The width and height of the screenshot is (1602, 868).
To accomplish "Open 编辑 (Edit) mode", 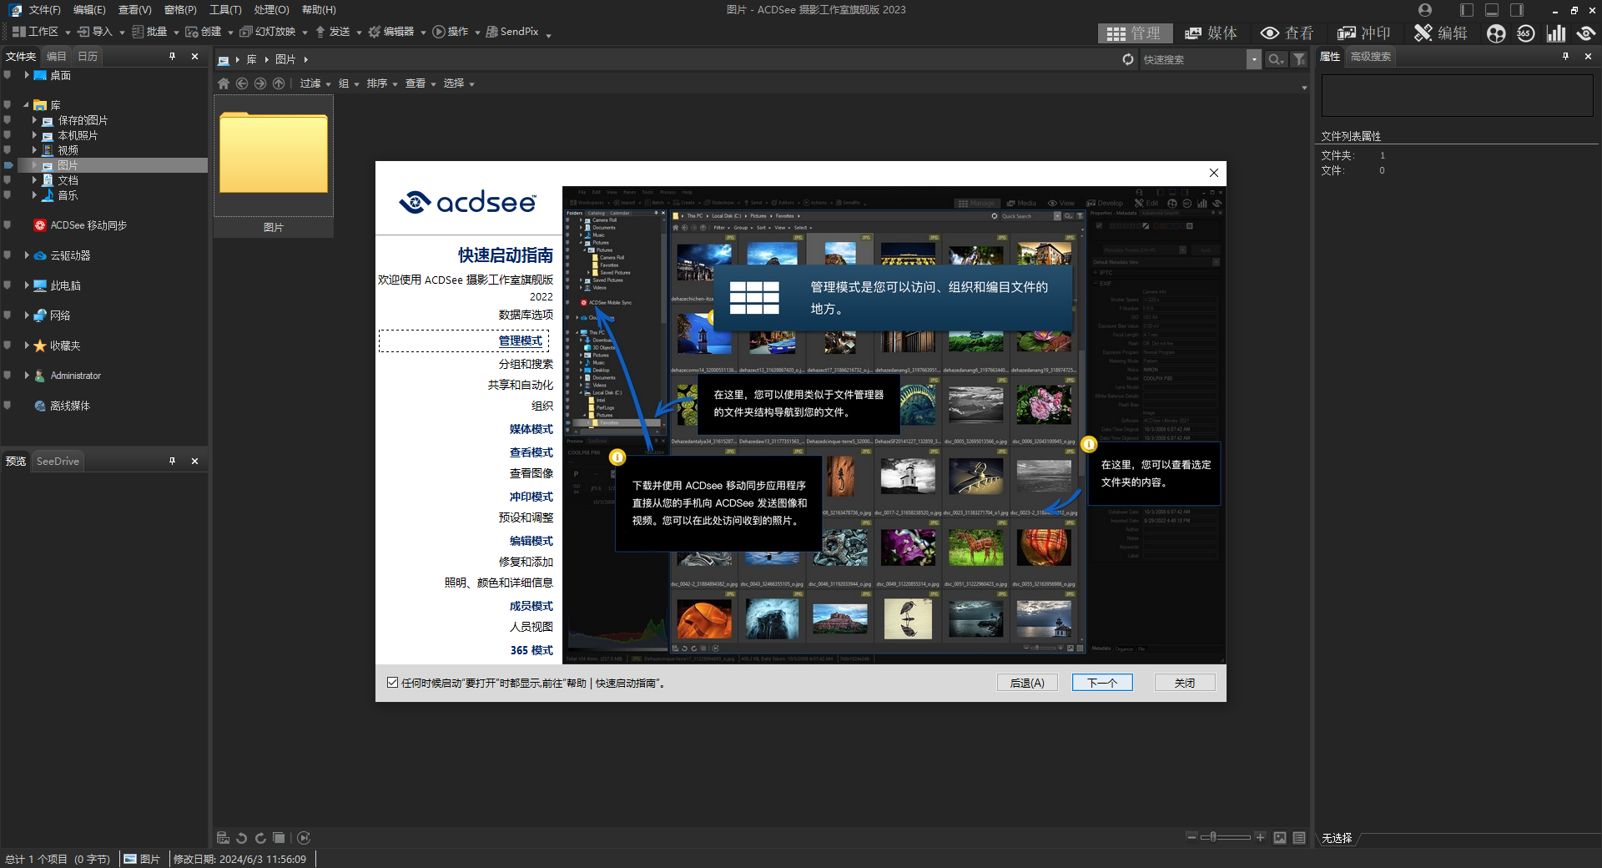I will (x=1441, y=33).
